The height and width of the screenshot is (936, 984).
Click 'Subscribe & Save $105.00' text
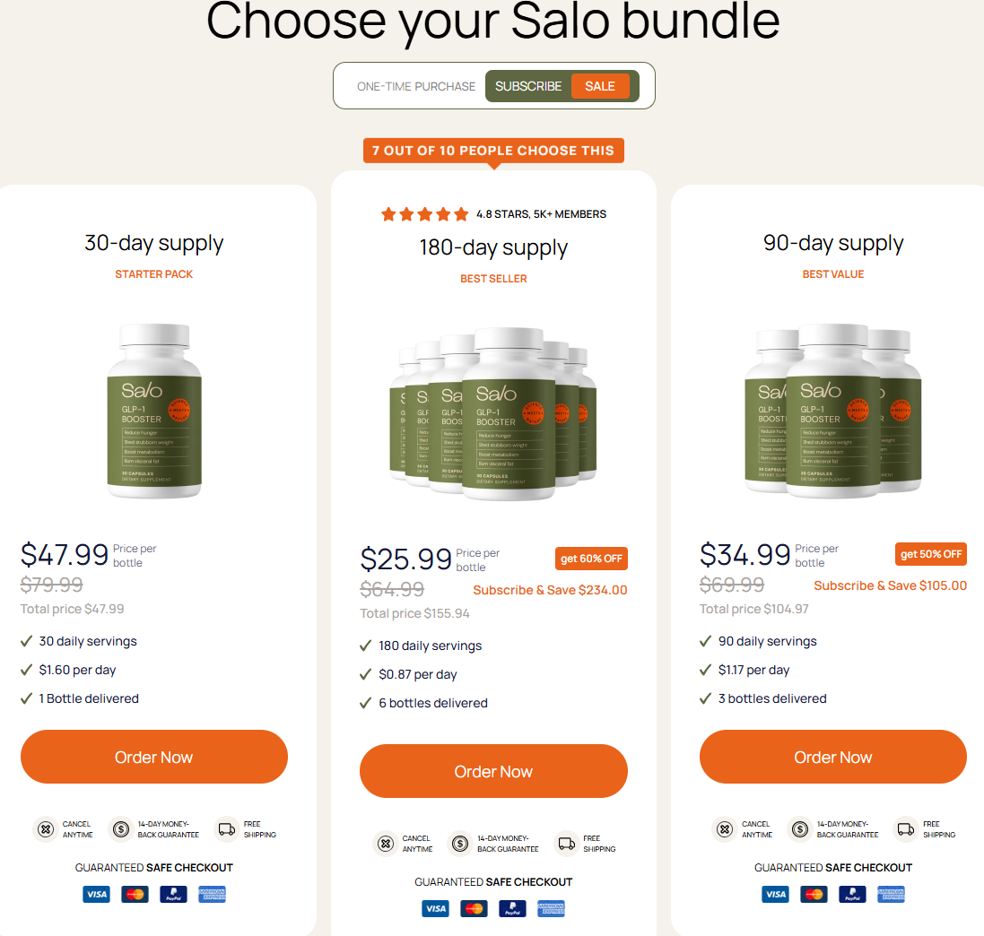pos(890,585)
